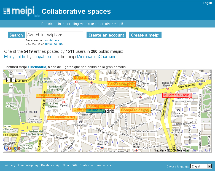Zoom in the map with plus button
This screenshot has width=215, height=171.
[x=11, y=91]
